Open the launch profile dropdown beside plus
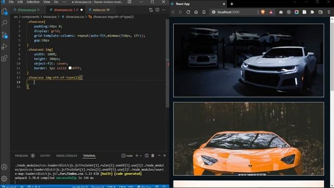Image resolution: width=334 pixels, height=188 pixels. coord(141,156)
